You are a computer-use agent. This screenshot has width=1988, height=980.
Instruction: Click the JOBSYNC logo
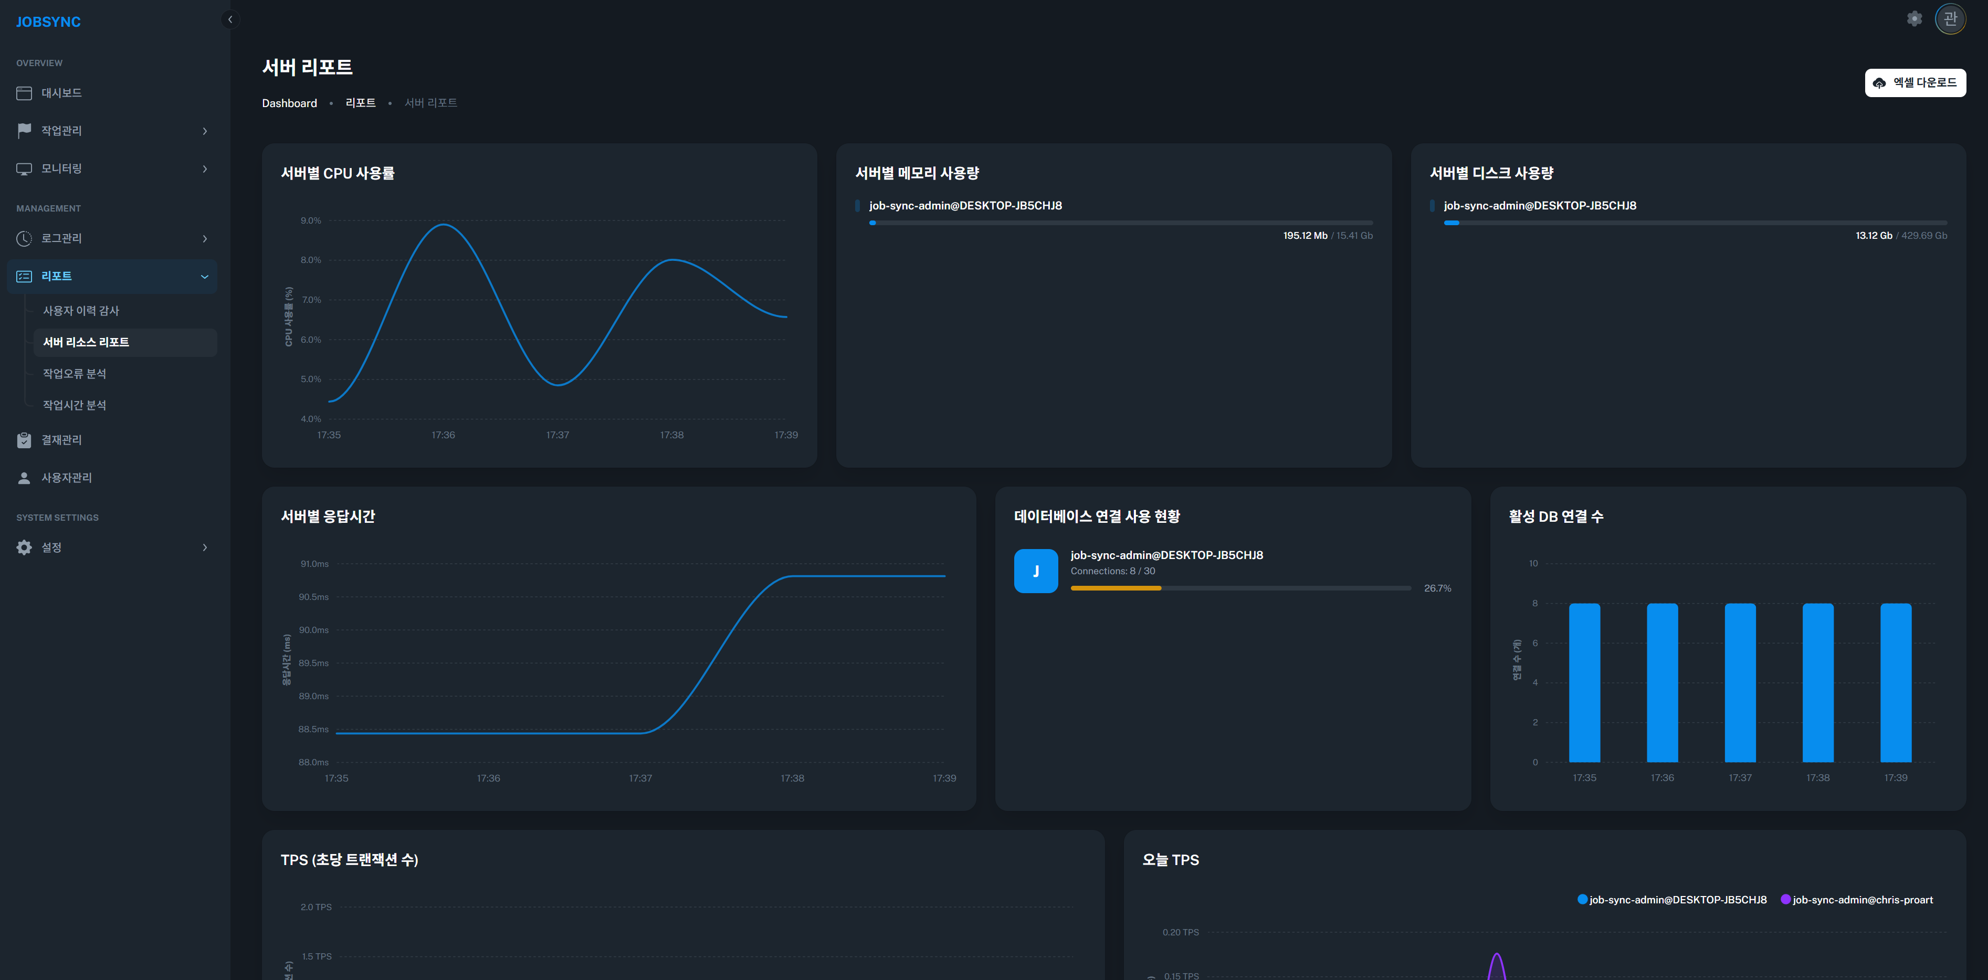pos(48,22)
